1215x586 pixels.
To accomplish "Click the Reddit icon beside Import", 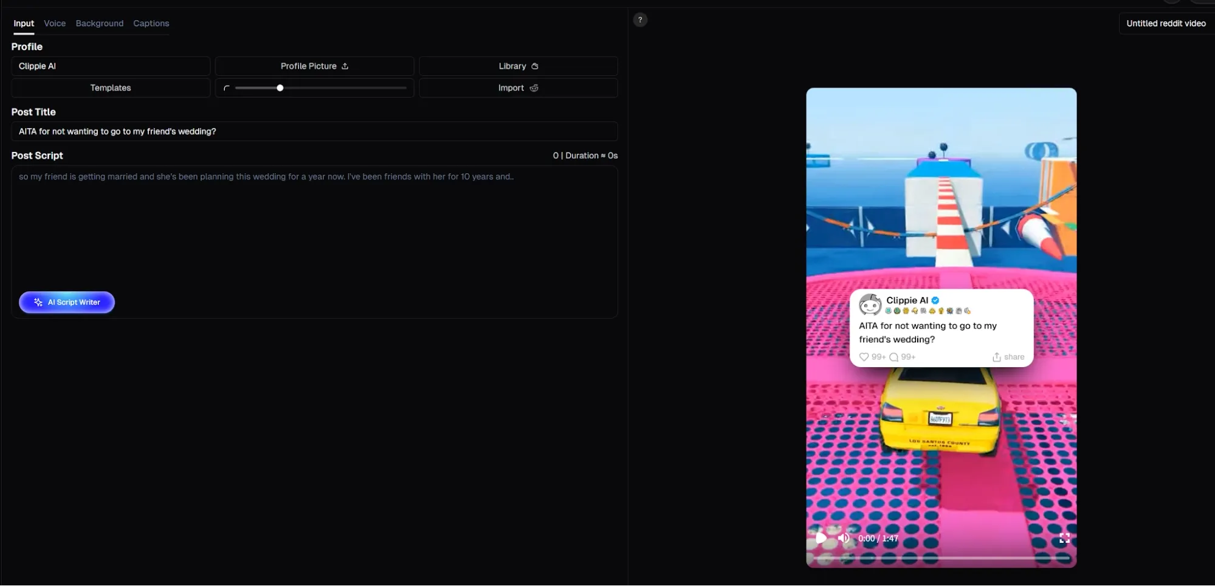I will 534,88.
